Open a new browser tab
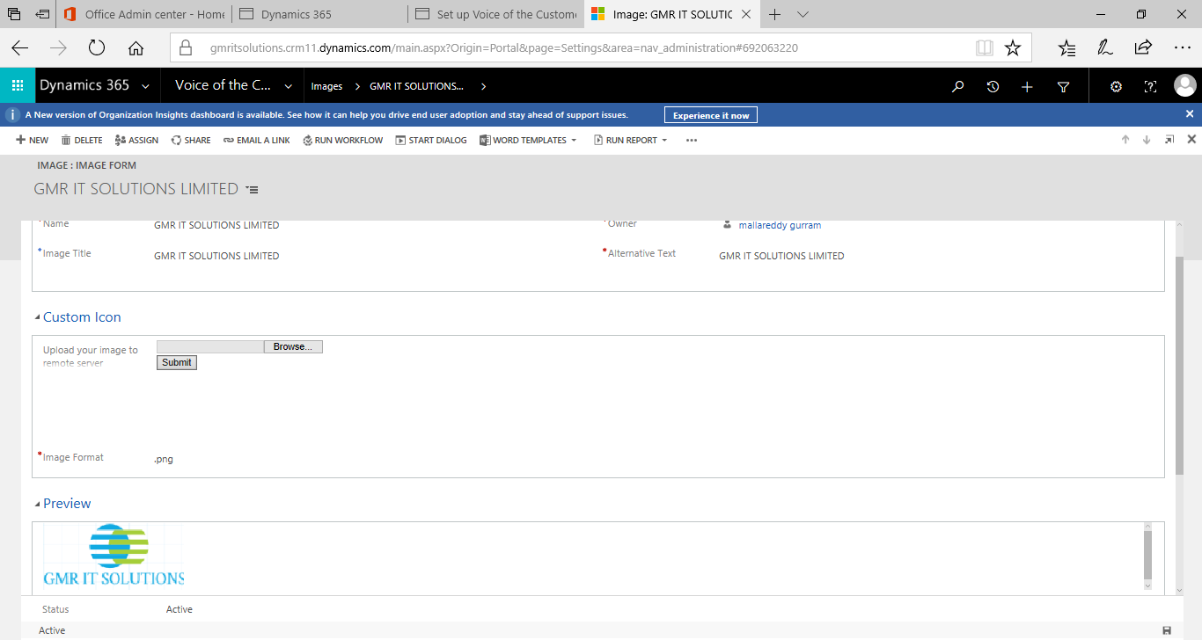The height and width of the screenshot is (640, 1202). 775,14
